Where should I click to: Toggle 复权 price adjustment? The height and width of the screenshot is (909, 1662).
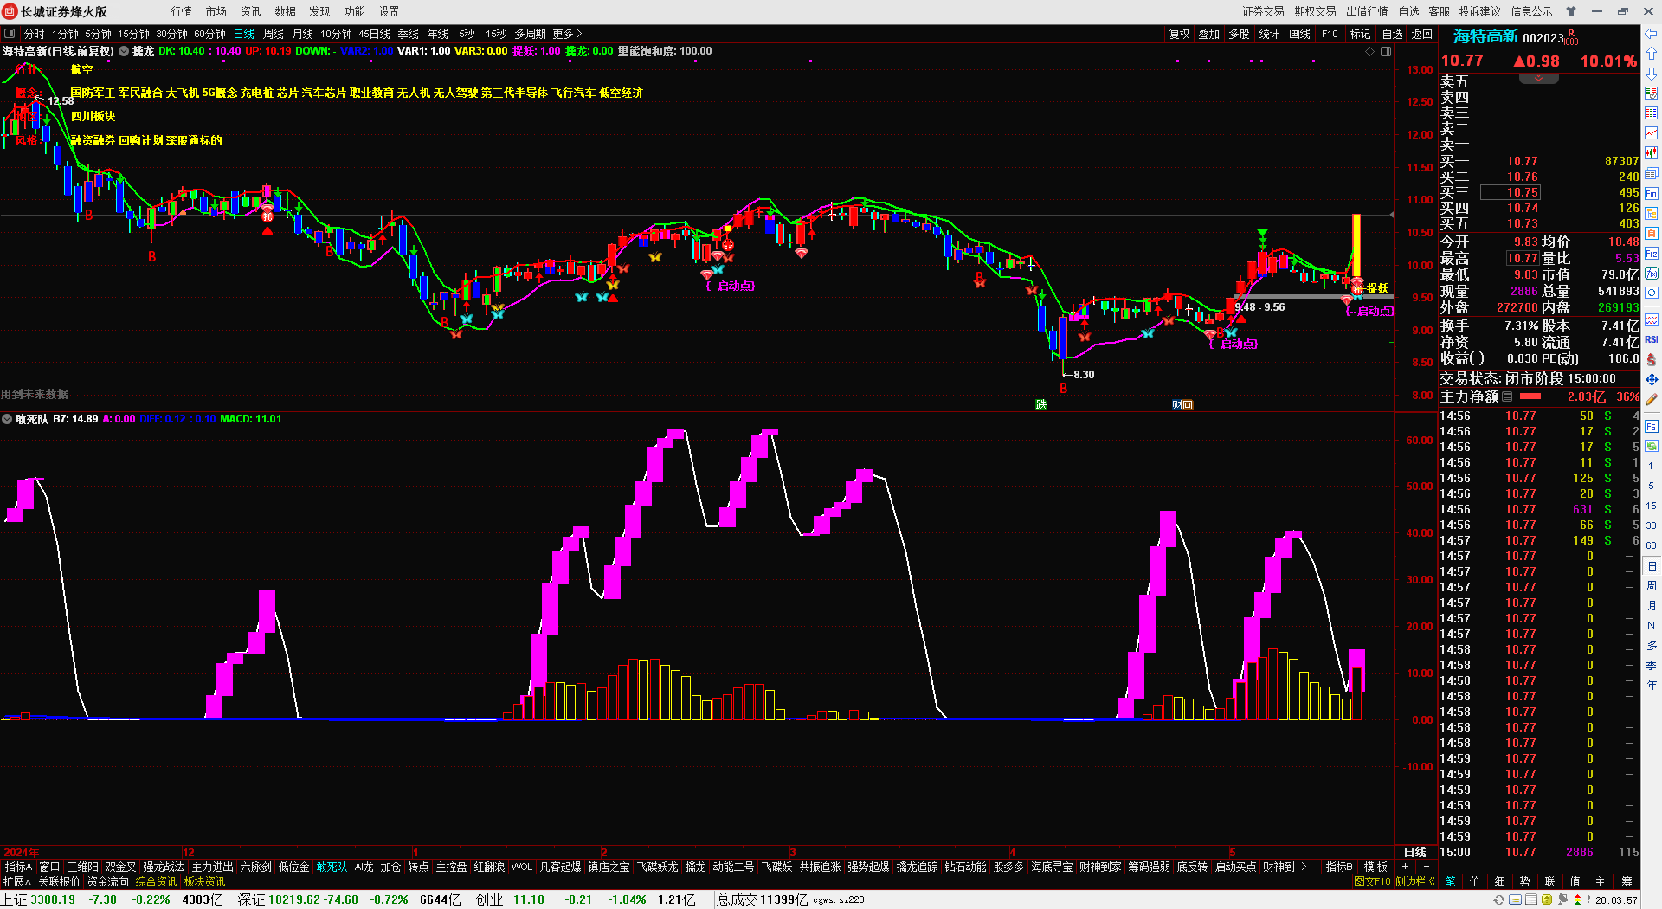(1179, 34)
